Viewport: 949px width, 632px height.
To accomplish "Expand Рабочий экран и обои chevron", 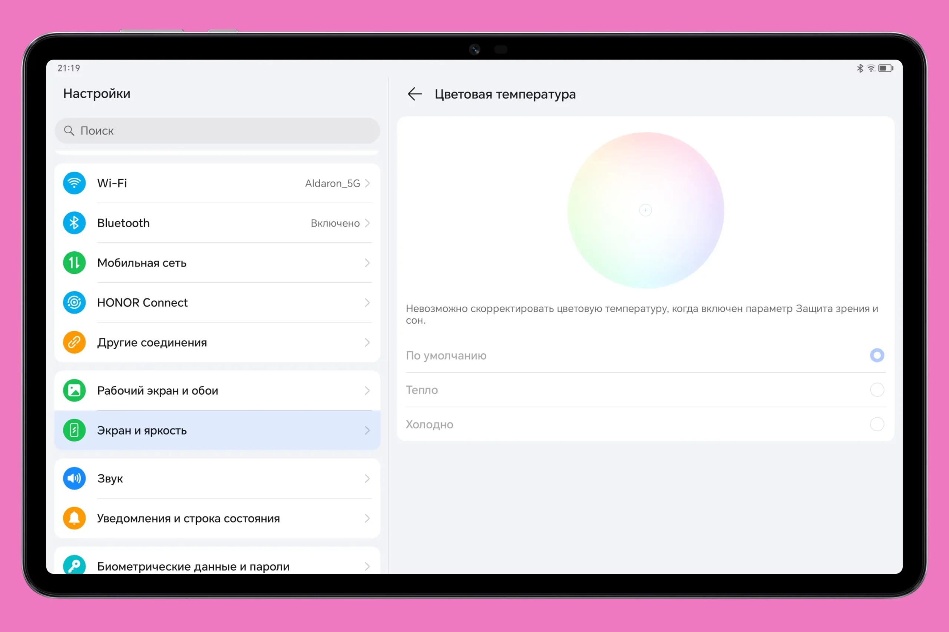I will 367,391.
